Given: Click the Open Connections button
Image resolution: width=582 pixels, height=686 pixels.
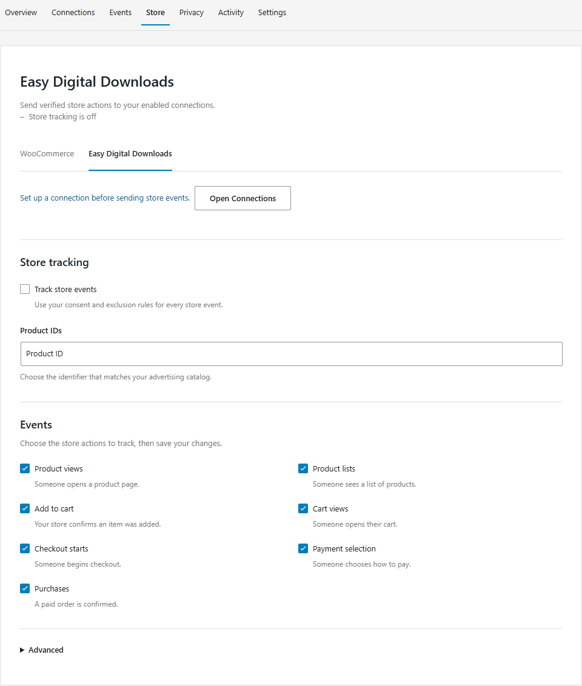Looking at the screenshot, I should [x=242, y=198].
